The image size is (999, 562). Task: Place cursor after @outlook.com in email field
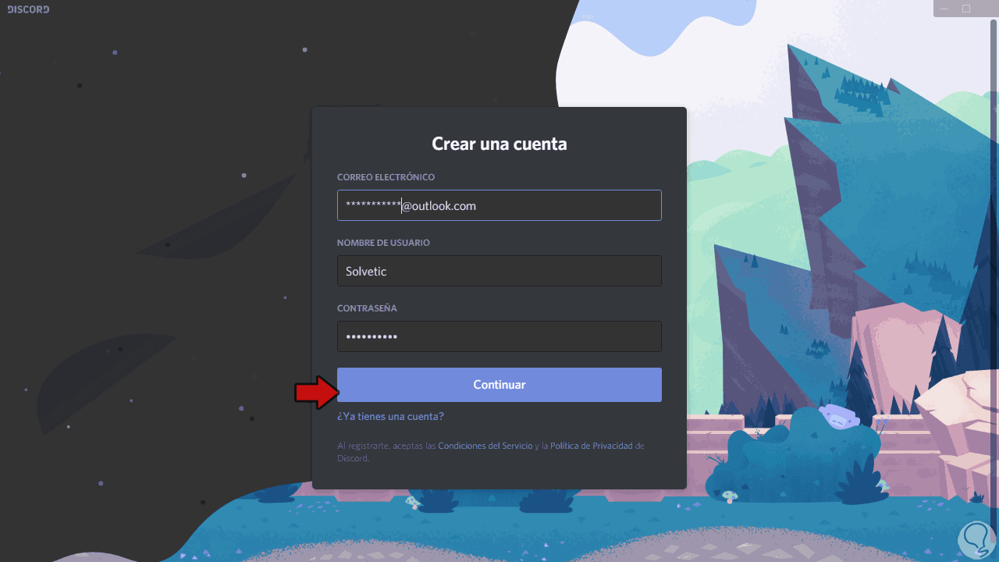coord(478,206)
